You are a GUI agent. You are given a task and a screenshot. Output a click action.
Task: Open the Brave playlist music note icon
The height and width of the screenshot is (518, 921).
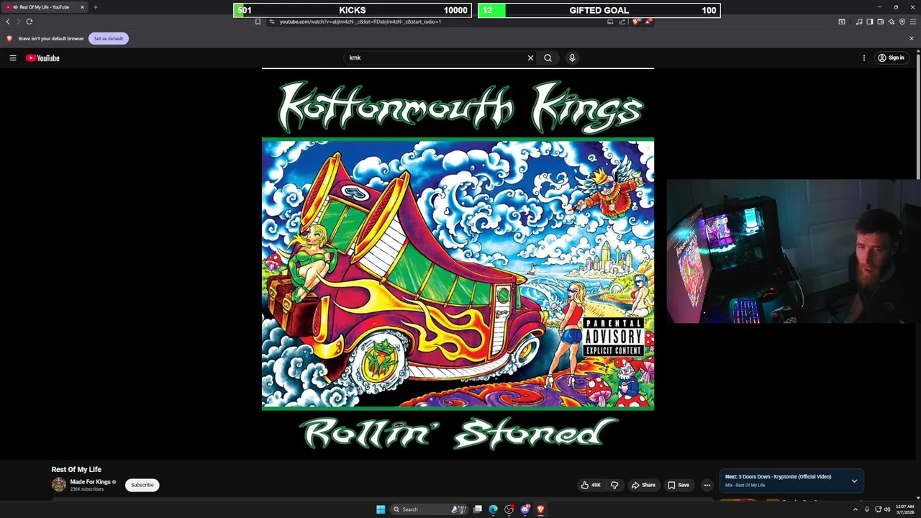click(859, 22)
